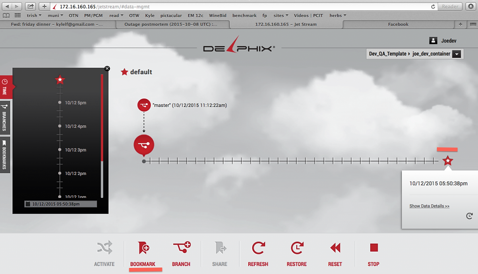Switch to the Facebook tab

tap(398, 24)
